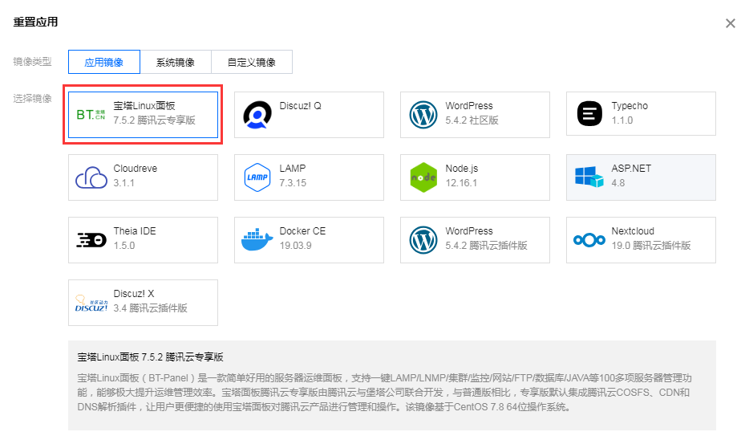Click the Typecho logo icon
The width and height of the screenshot is (741, 436).
click(589, 113)
